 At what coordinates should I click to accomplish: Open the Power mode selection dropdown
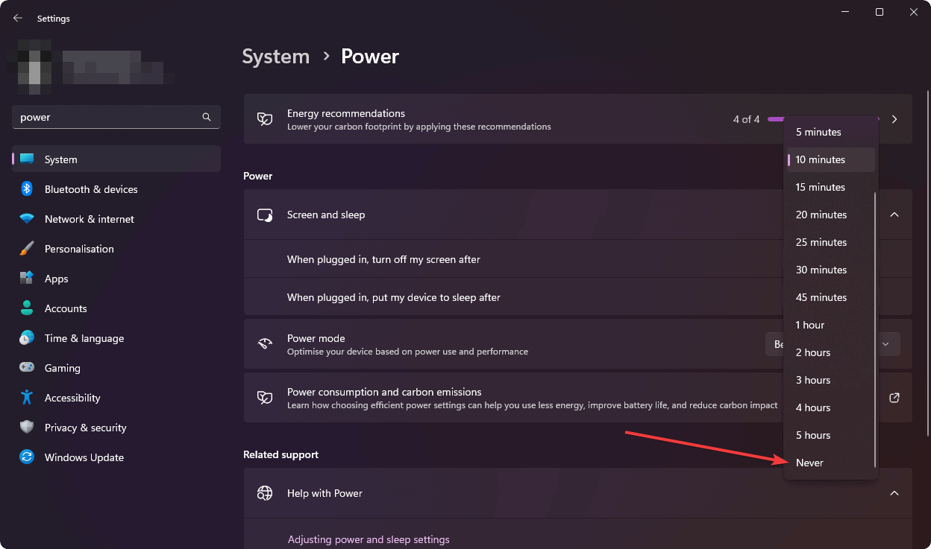click(x=885, y=343)
